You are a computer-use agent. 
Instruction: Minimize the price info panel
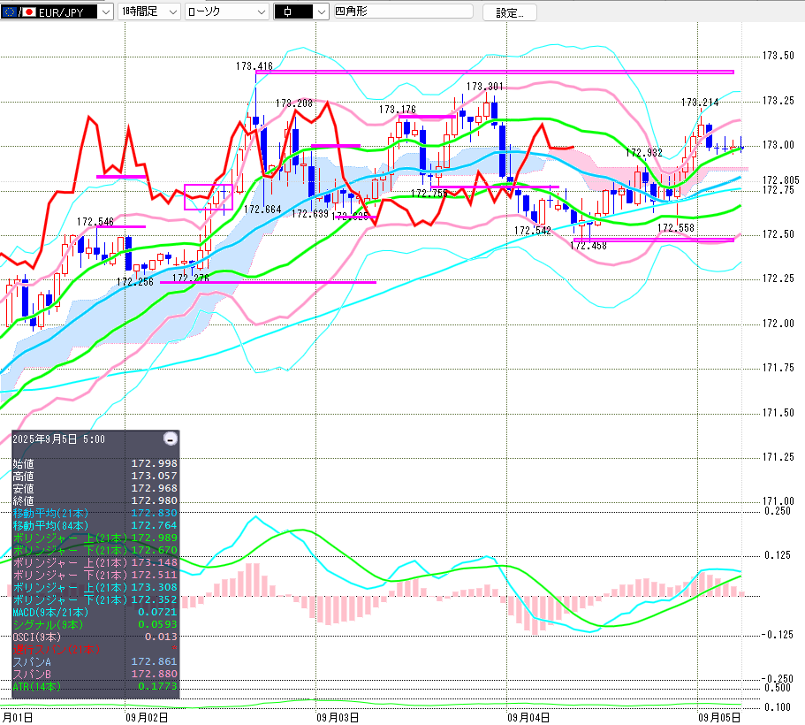click(170, 439)
